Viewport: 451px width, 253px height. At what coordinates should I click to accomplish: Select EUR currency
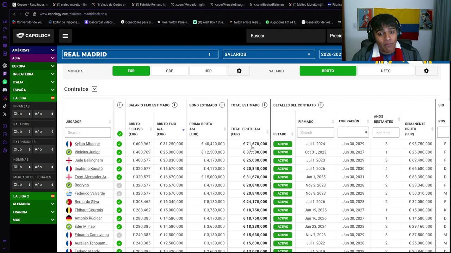131,71
